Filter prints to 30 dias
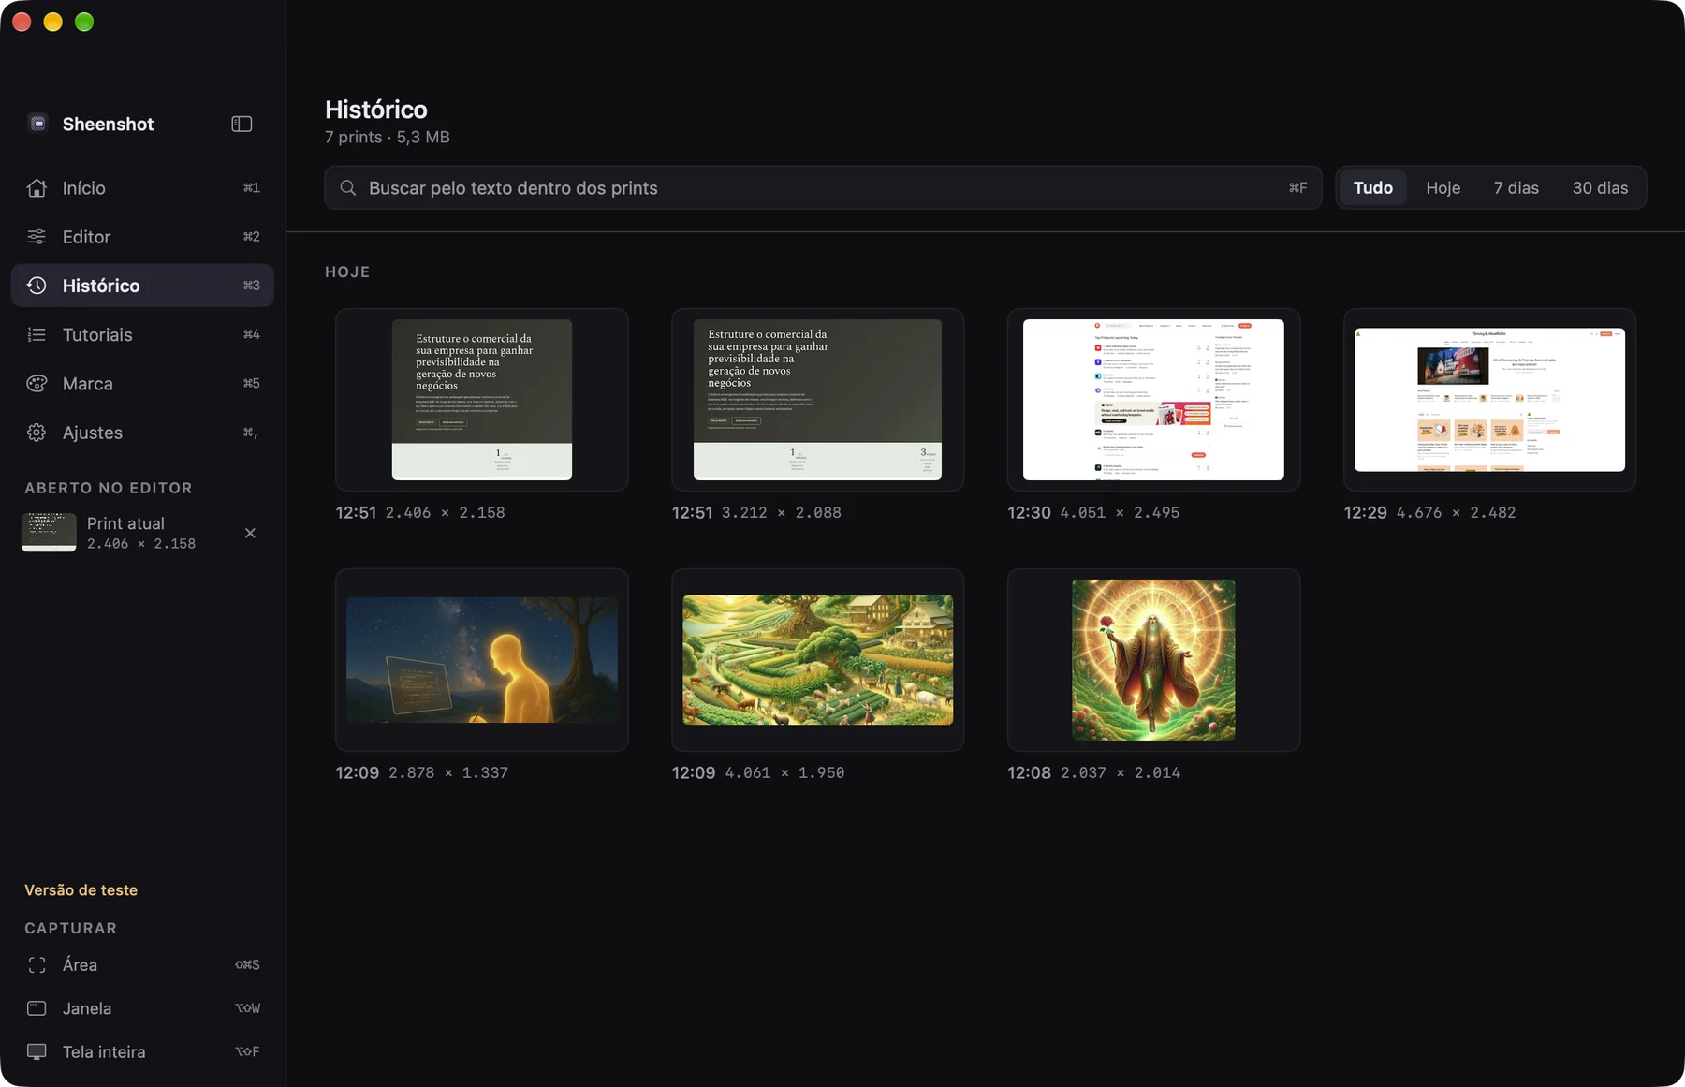Viewport: 1685px width, 1087px height. 1600,188
